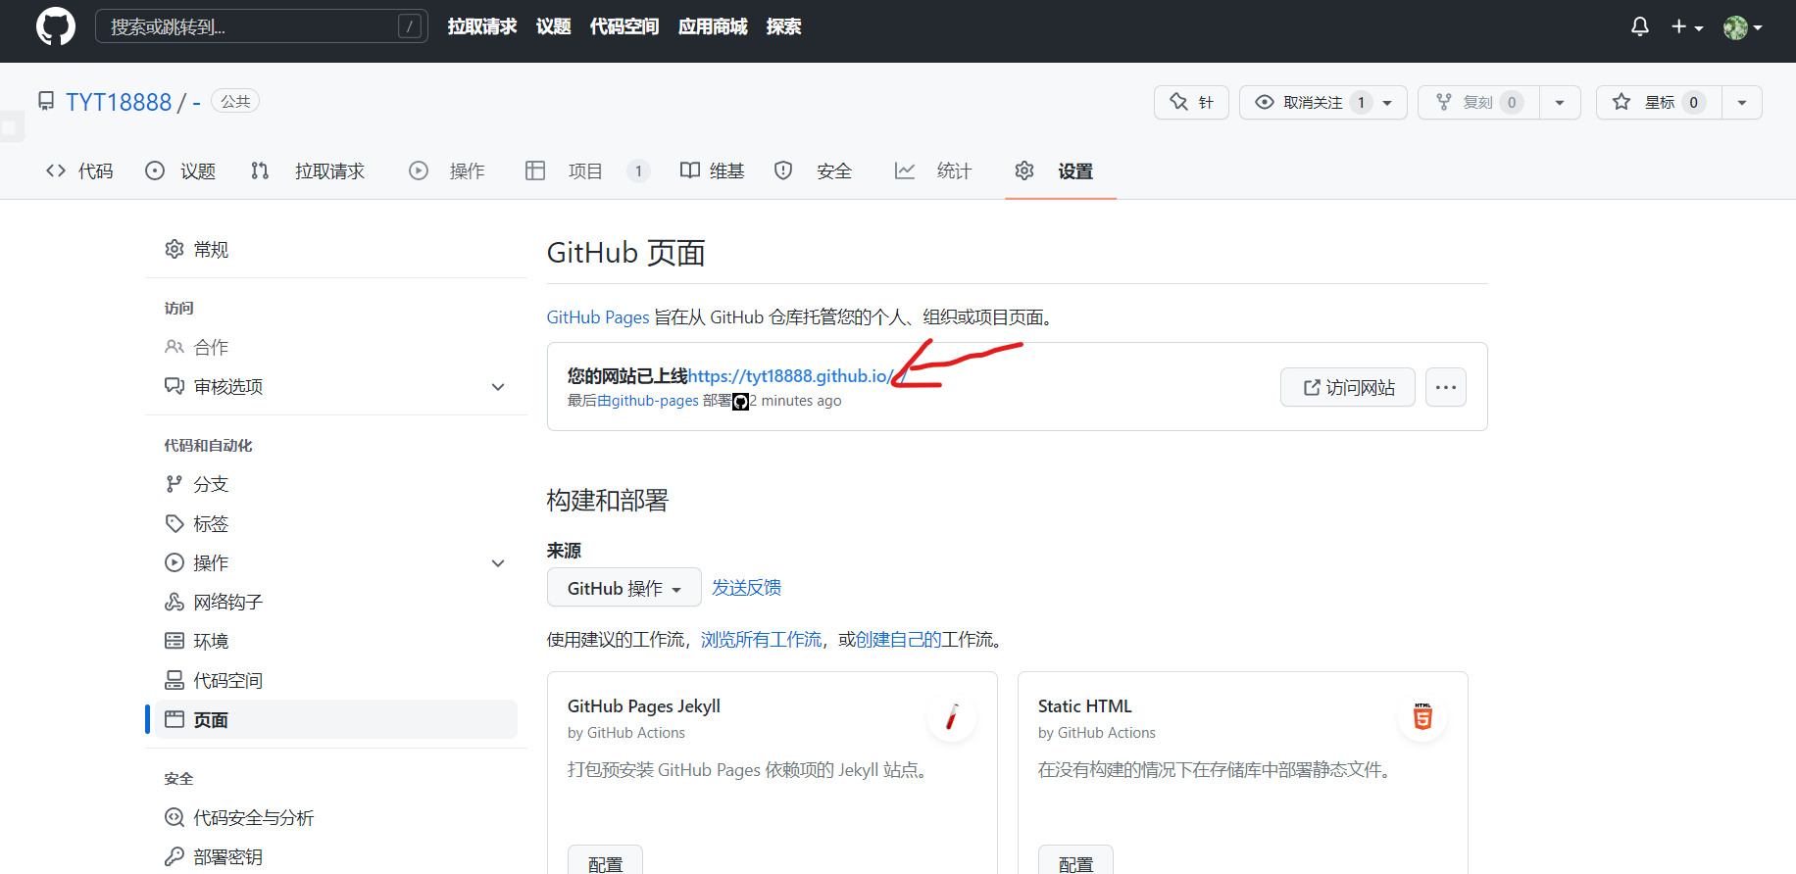
Task: Open the GitHub 操作 source dropdown
Action: [x=624, y=588]
